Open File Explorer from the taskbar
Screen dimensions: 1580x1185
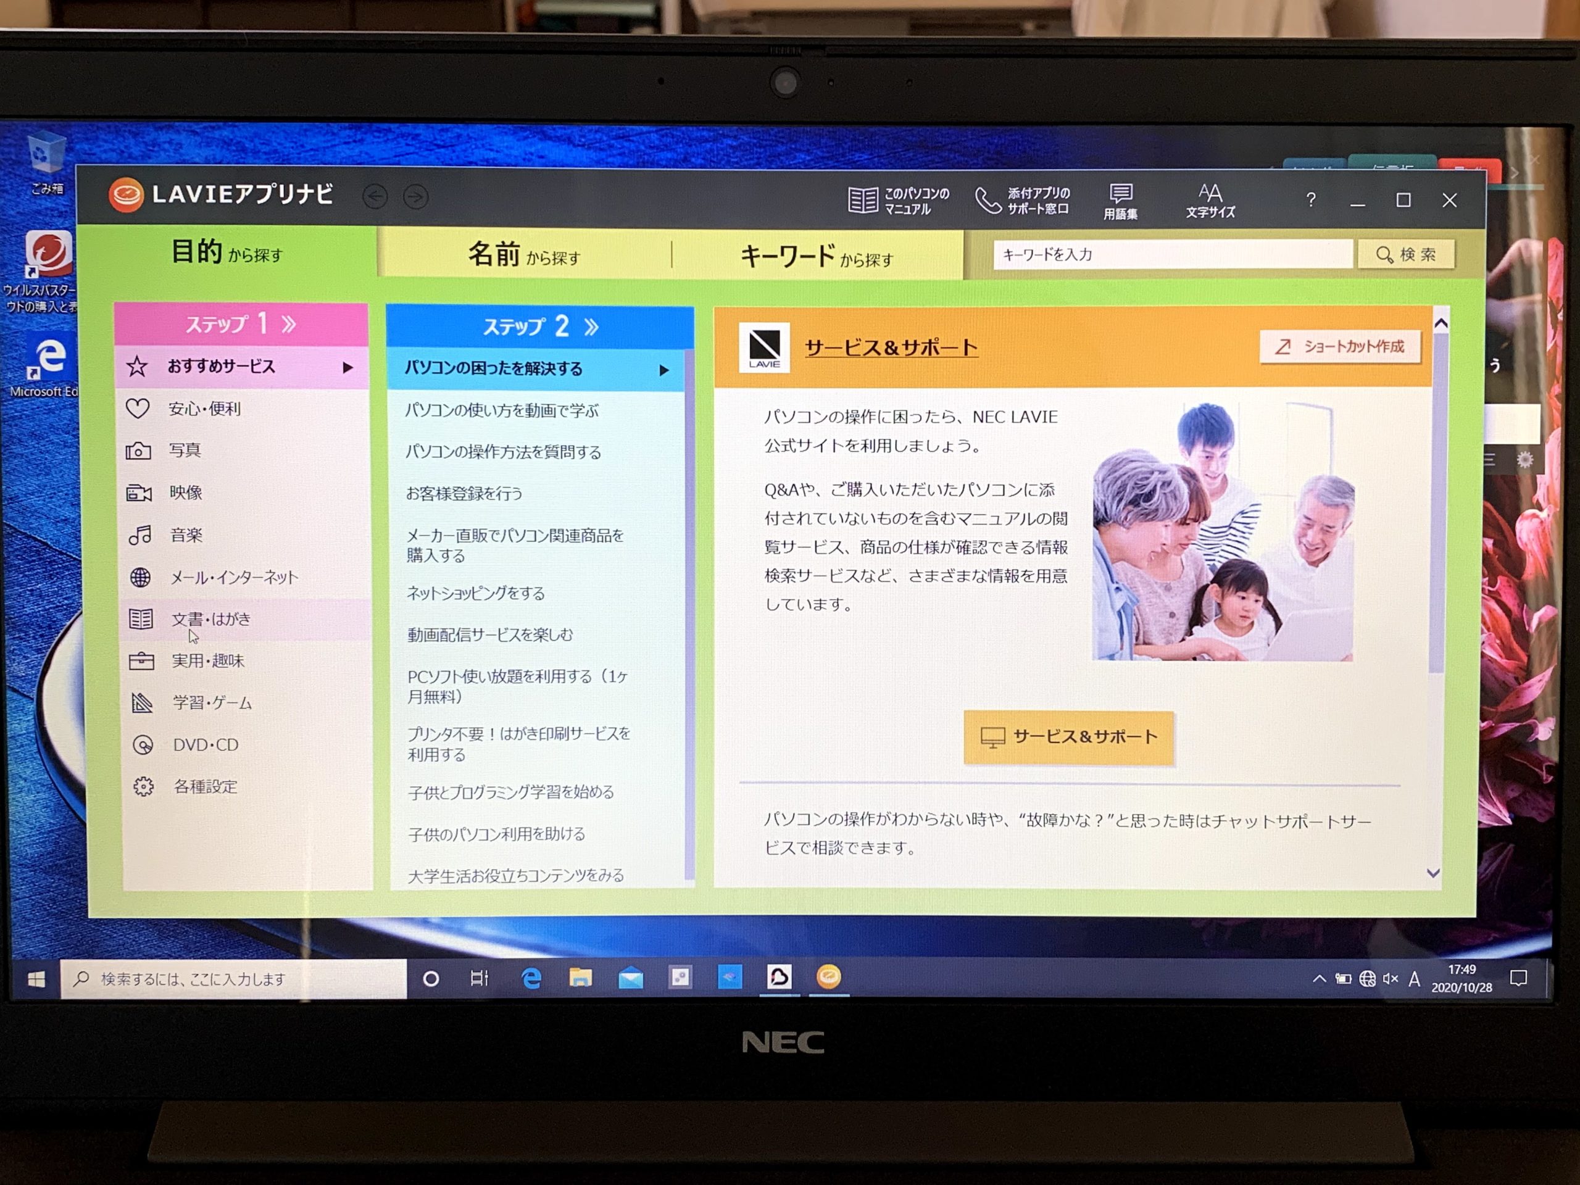click(x=580, y=977)
